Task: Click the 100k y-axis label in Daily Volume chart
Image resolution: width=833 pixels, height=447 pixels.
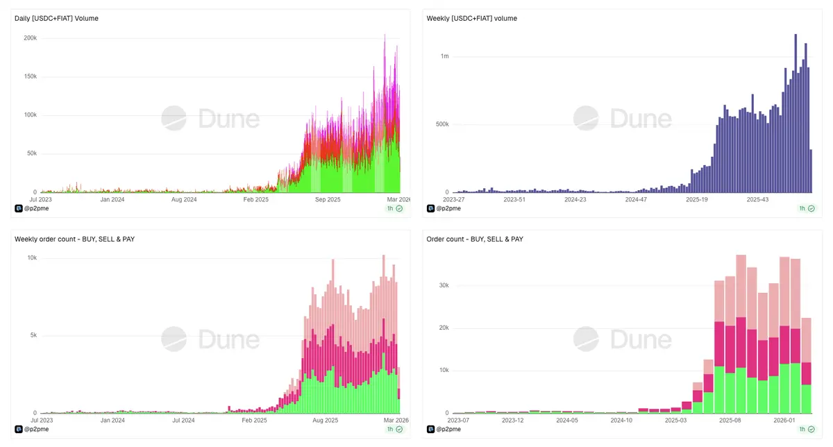Action: coord(30,115)
